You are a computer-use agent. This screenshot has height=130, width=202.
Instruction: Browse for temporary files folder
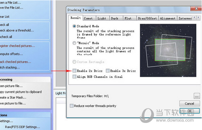197,96
